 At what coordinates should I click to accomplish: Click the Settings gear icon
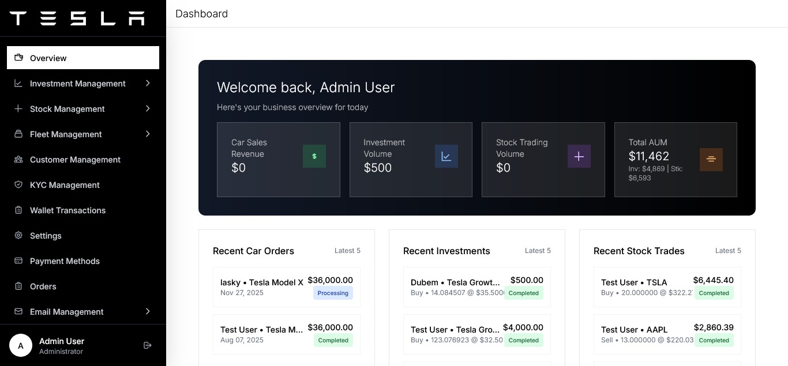18,235
